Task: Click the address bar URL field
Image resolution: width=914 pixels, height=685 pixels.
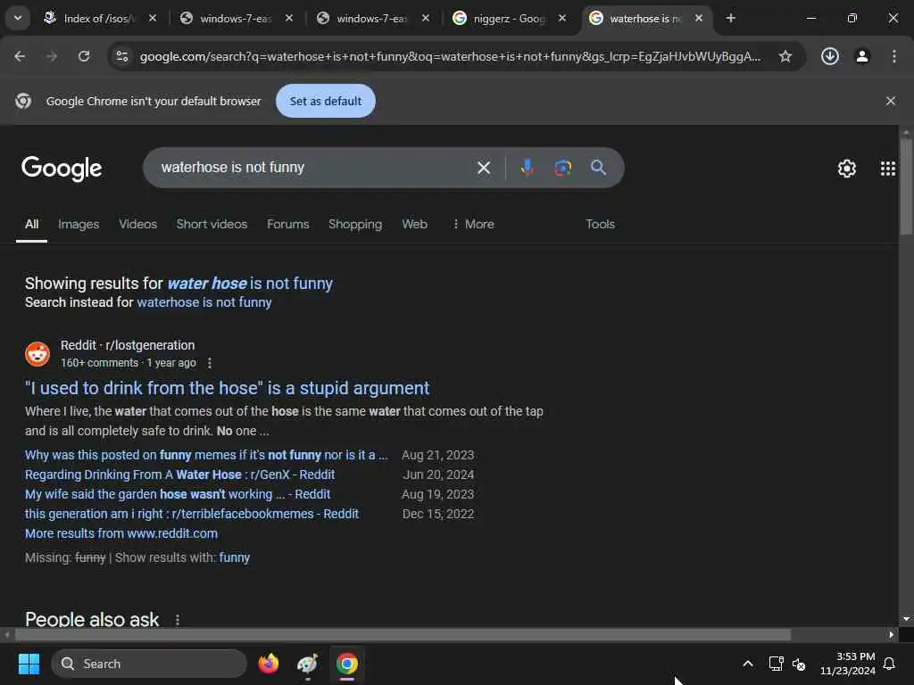Action: 450,56
